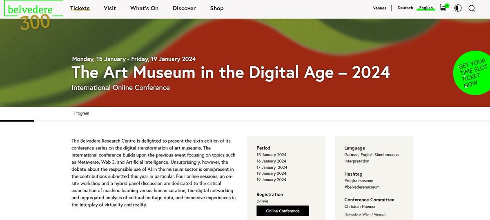The height and width of the screenshot is (220, 490).
Task: Click the Belvedere 300 logo
Action: pyautogui.click(x=33, y=15)
